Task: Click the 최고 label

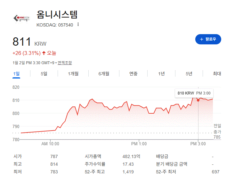Action: point(18,164)
